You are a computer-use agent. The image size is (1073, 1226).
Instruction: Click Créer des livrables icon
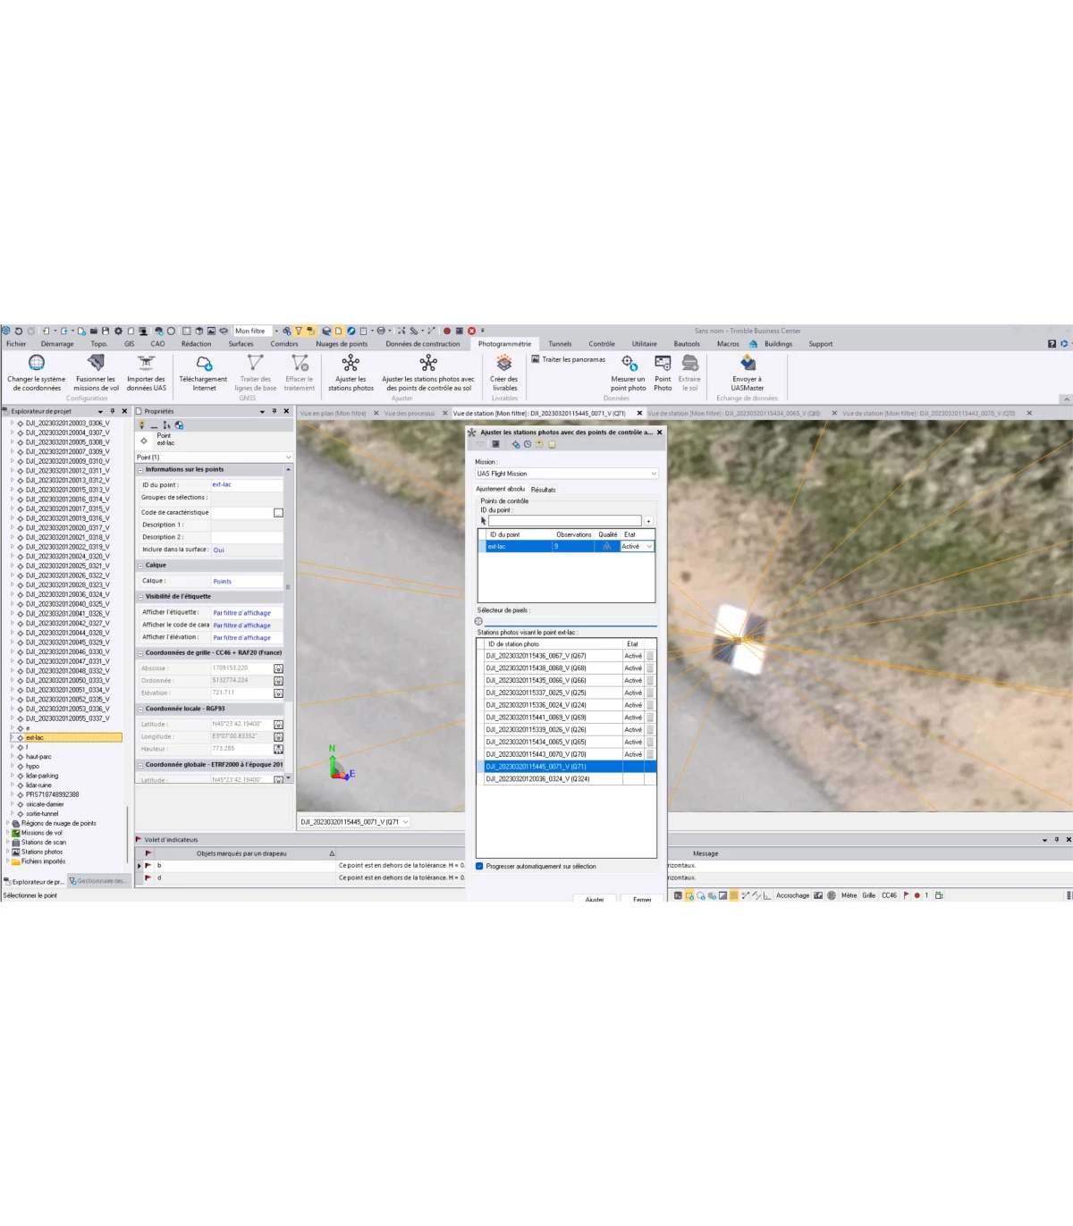coord(504,363)
